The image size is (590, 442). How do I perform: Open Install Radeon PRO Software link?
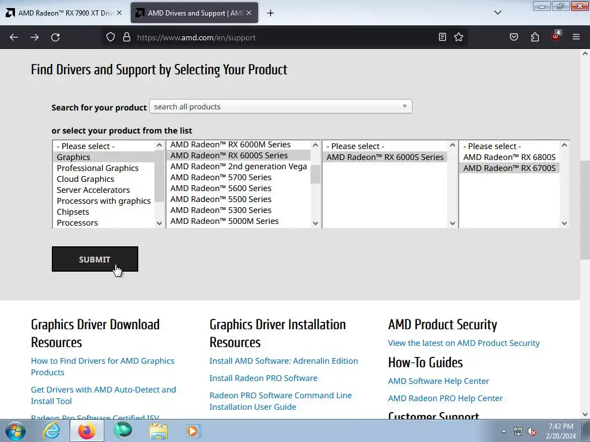pyautogui.click(x=263, y=378)
